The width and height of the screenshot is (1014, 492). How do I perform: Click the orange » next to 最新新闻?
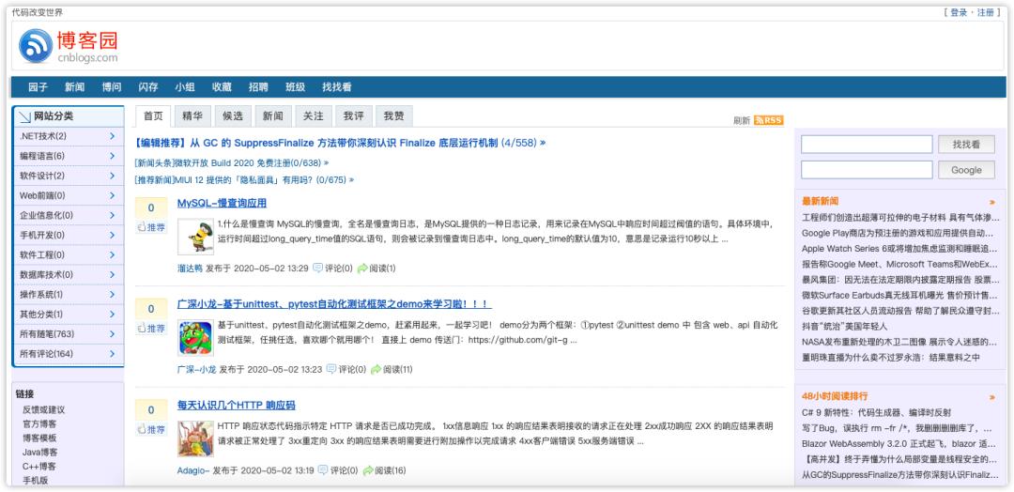coord(992,202)
